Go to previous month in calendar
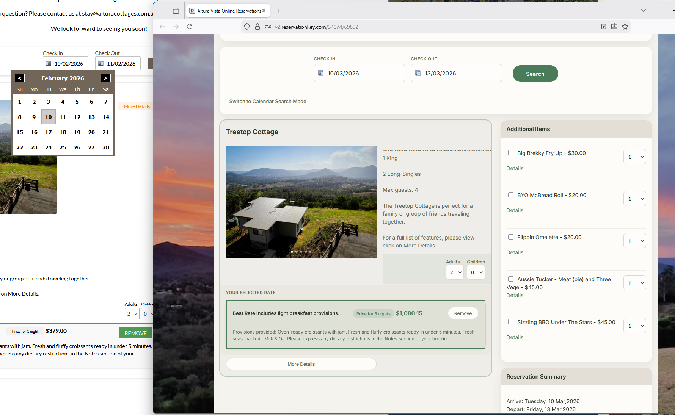 (20, 78)
